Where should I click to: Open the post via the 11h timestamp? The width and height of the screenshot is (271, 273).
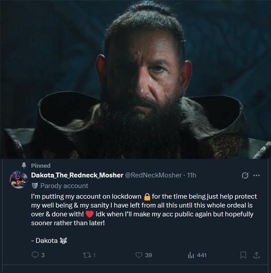[192, 175]
